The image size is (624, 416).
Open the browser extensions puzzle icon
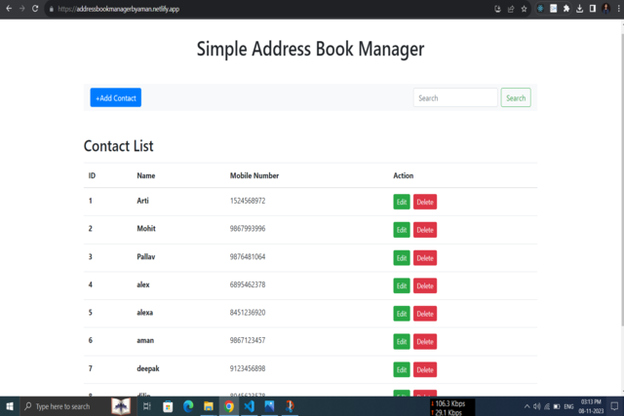pos(566,9)
